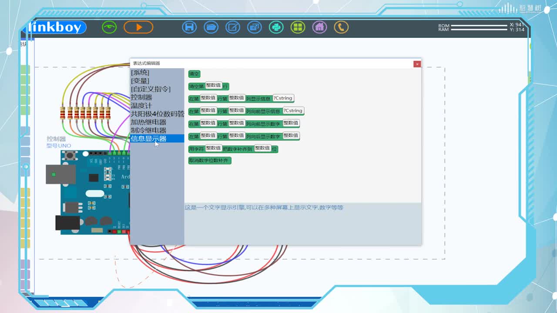Click the 清空 instruction block

194,74
